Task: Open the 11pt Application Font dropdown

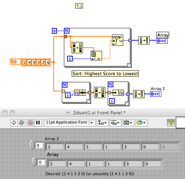Action: 70,123
